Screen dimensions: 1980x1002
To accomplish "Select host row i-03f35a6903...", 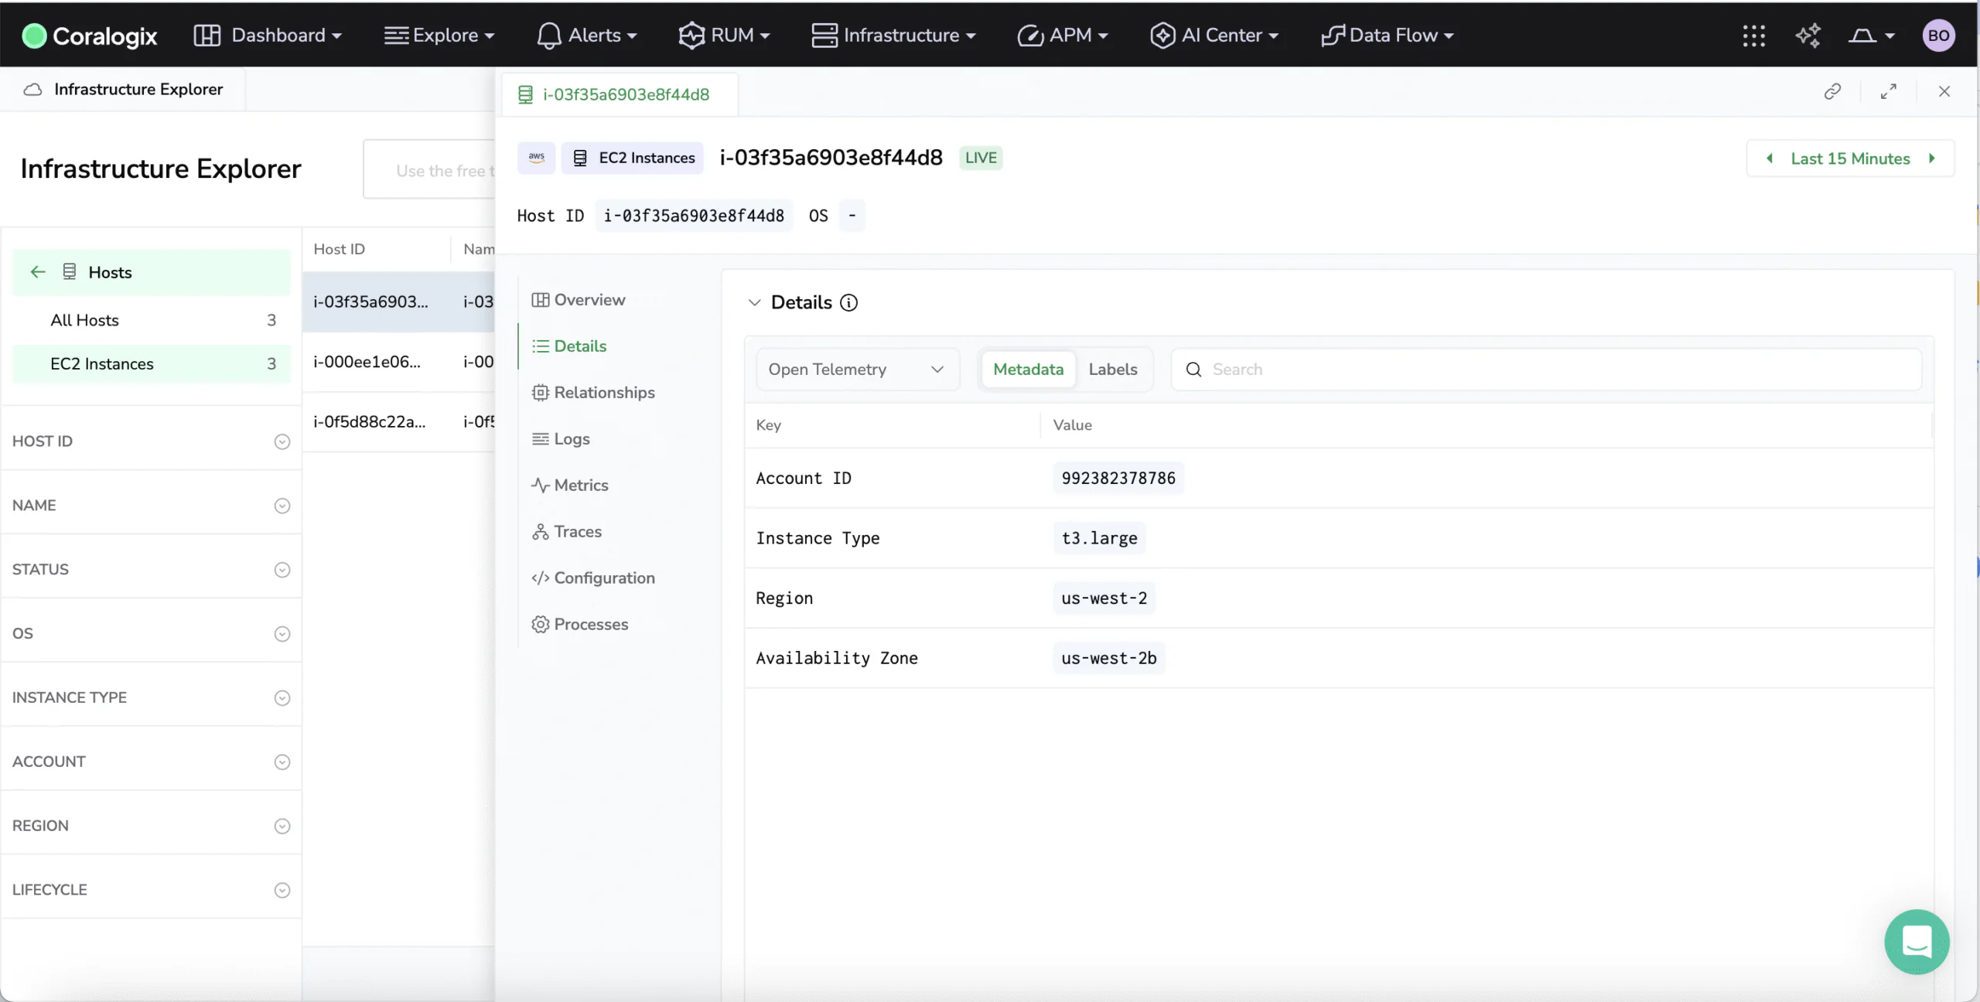I will pos(399,302).
